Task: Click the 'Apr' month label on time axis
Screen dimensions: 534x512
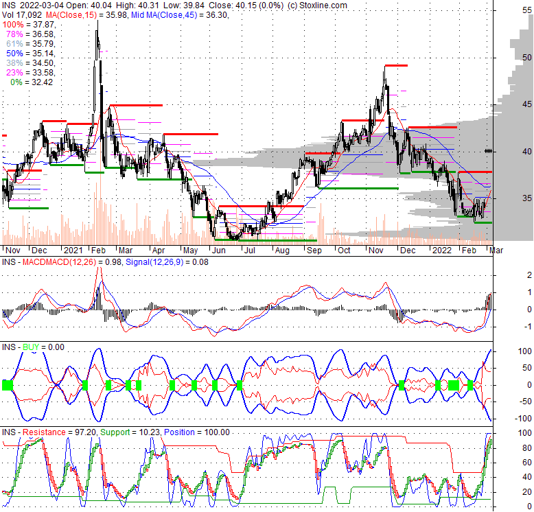Action: click(159, 251)
